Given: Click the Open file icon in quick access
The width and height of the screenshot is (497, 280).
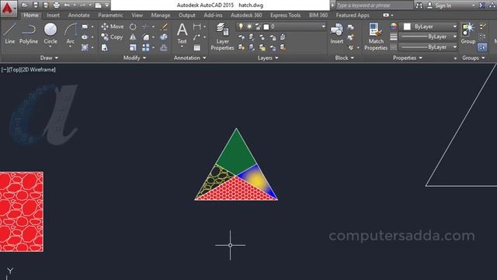Looking at the screenshot, I should [25, 5].
